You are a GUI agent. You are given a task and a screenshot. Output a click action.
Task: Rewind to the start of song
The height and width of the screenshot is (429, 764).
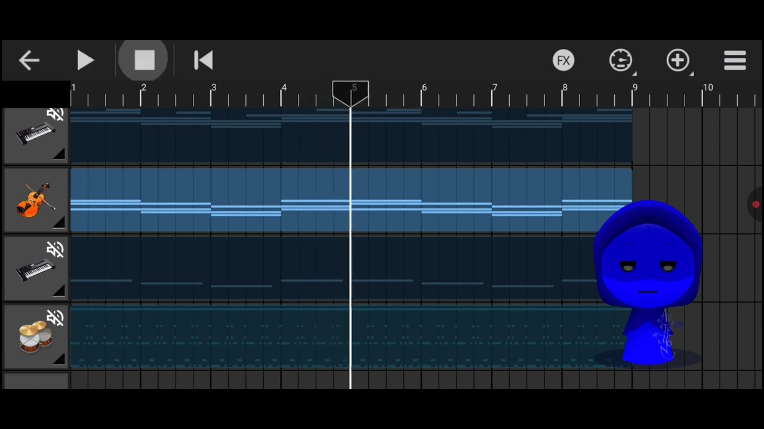pos(203,60)
